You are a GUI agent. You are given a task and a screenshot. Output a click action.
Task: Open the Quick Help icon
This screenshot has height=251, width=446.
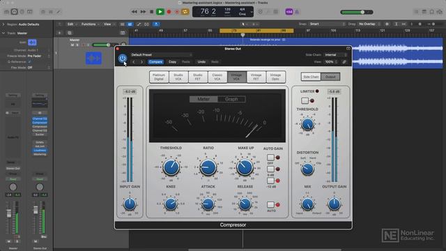pos(22,12)
